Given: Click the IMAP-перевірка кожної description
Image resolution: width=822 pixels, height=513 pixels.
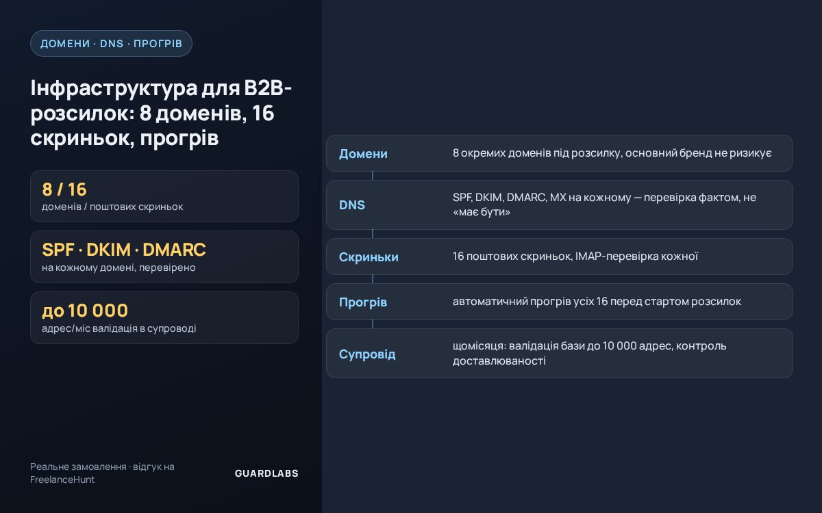Looking at the screenshot, I should (x=575, y=256).
